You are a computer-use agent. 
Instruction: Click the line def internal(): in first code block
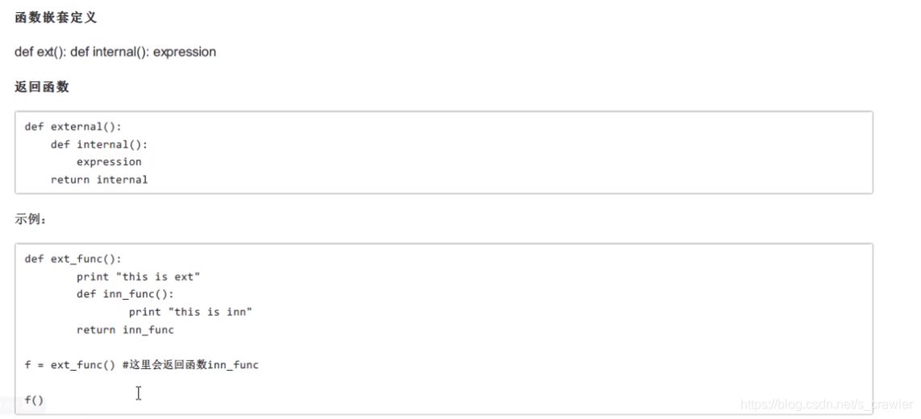tap(99, 144)
